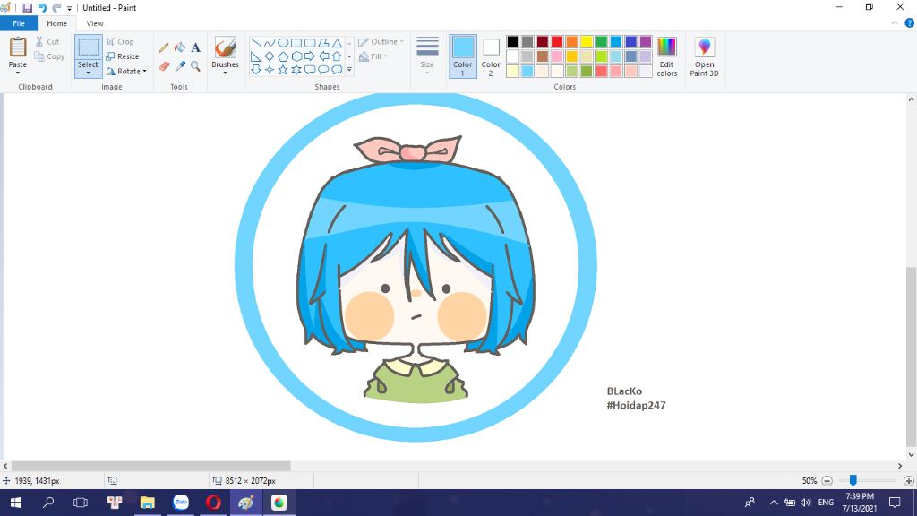Click Edit colors
917x516 pixels.
pos(666,56)
